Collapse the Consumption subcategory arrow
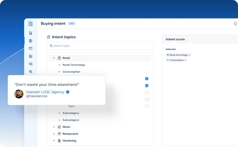The height and width of the screenshot is (147, 238). click(x=59, y=72)
